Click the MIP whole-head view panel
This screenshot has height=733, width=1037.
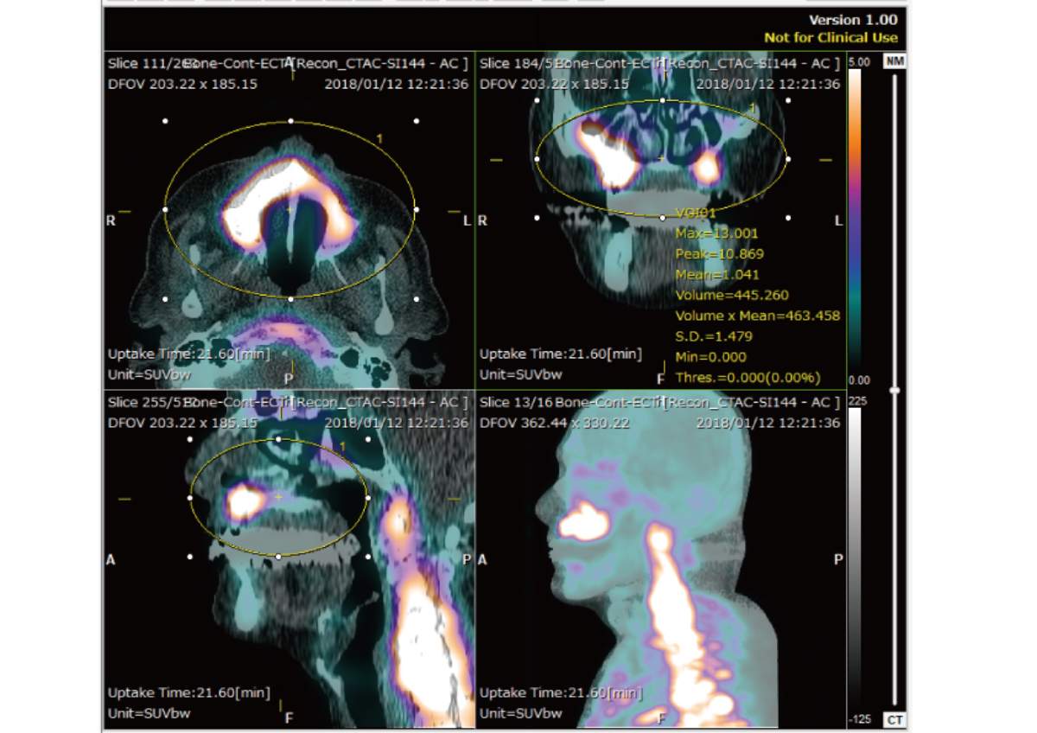[661, 558]
